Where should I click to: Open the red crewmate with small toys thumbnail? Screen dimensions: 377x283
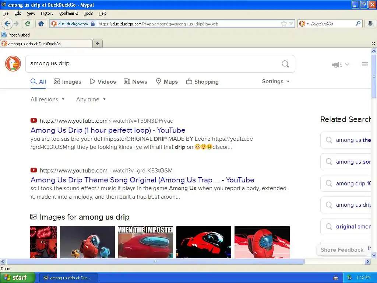point(88,242)
